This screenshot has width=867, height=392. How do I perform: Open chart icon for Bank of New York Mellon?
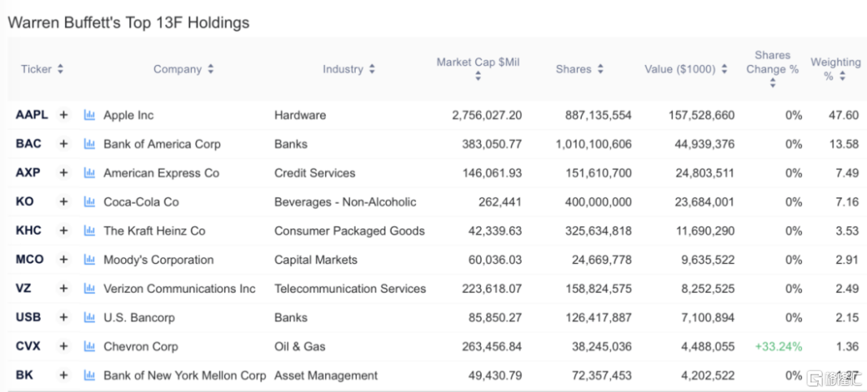(89, 375)
